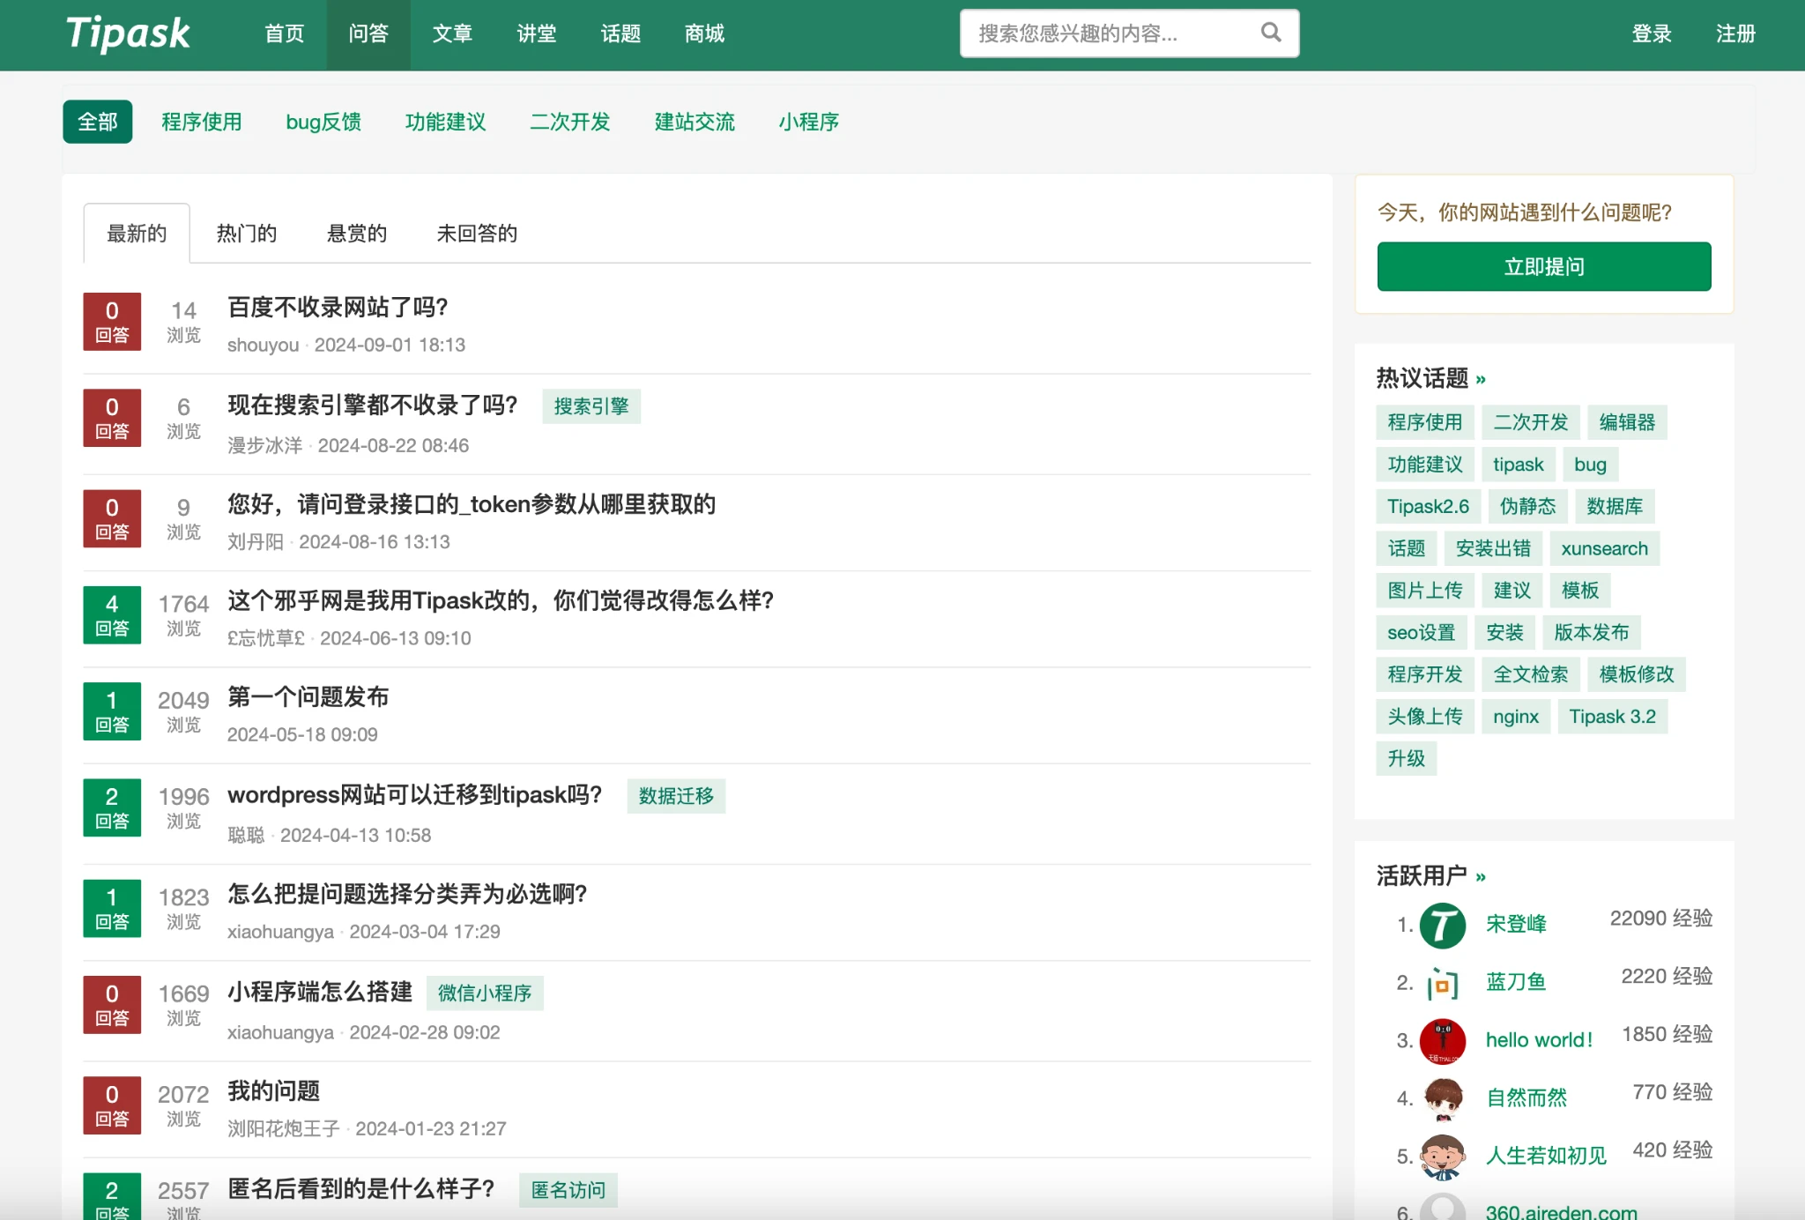
Task: Click the Tipask logo
Action: 128,33
